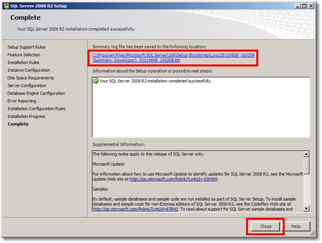322x243 pixels.
Task: Select the Disk Space Requirements step
Action: pos(30,78)
